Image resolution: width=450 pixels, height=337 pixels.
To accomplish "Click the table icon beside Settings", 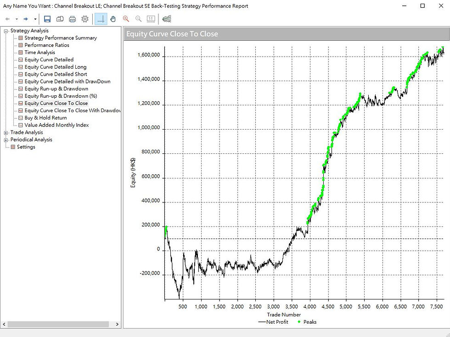I will pos(13,147).
